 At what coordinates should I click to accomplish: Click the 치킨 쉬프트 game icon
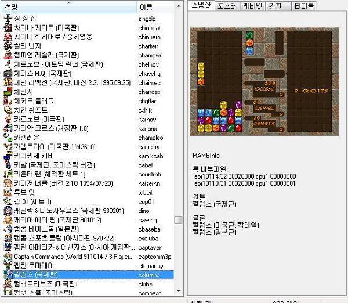coord(8,110)
